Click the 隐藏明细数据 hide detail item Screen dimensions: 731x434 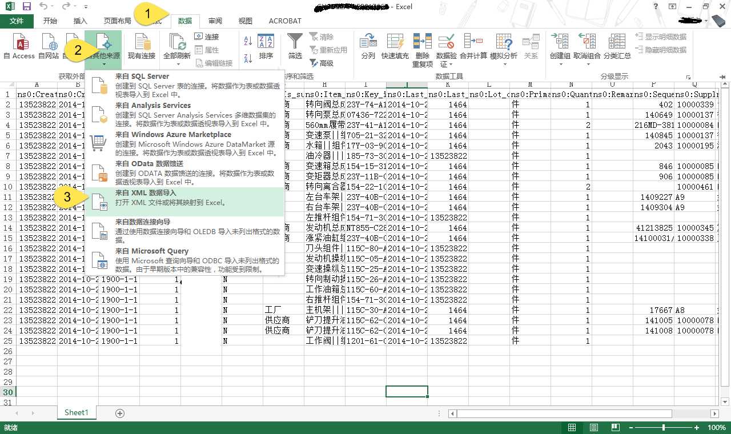(660, 50)
